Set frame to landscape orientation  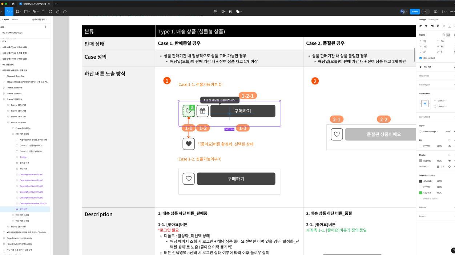coord(448,35)
